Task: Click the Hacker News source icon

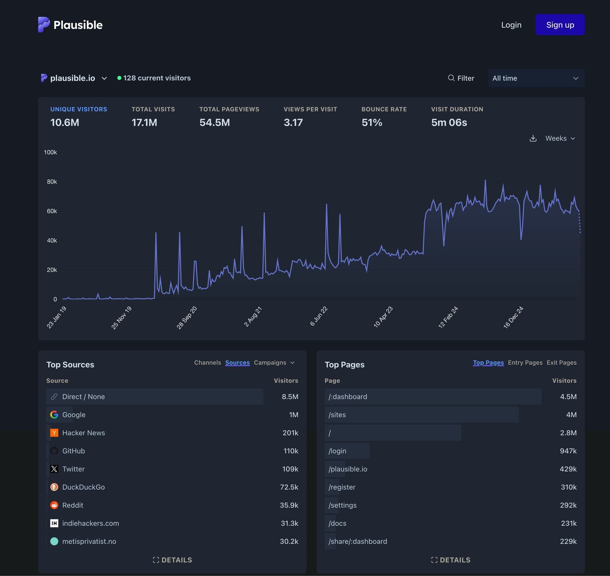Action: (x=54, y=433)
